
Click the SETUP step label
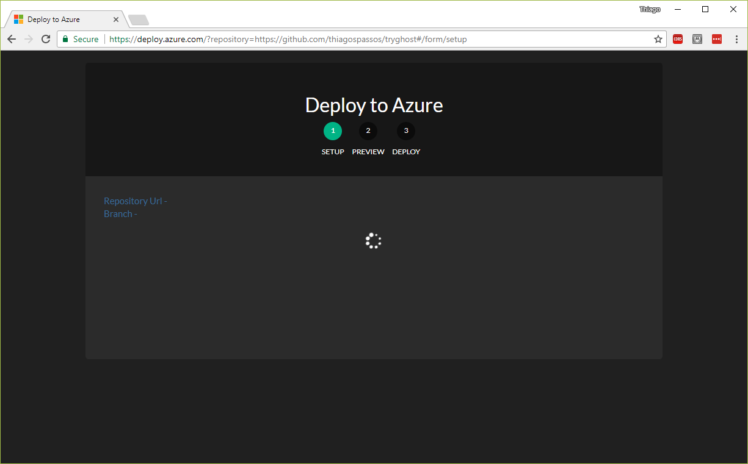[x=333, y=152]
